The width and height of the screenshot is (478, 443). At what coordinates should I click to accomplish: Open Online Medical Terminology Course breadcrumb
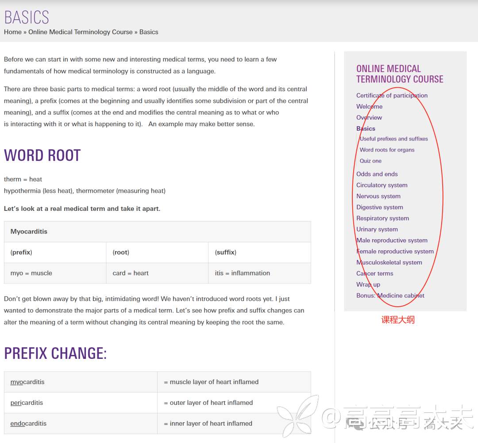point(81,32)
